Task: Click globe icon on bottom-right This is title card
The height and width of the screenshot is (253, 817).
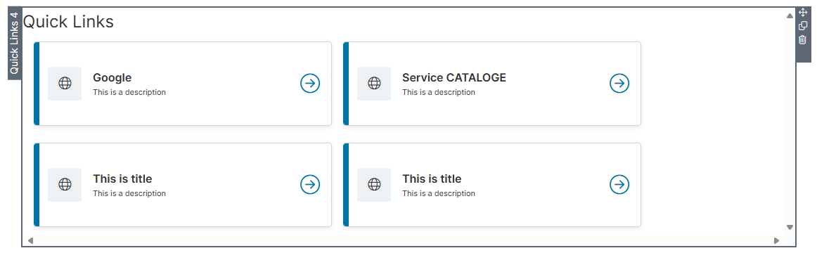Action: 374,184
